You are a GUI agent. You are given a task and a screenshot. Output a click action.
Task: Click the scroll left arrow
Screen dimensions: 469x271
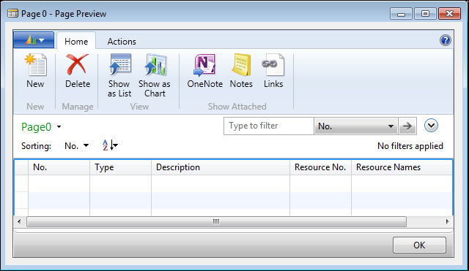click(x=19, y=221)
